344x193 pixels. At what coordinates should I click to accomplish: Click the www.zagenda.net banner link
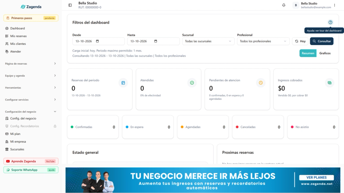point(316,184)
